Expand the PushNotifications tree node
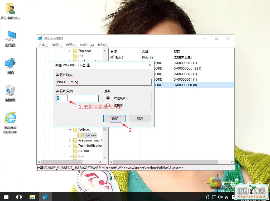270x201 pixels. coord(70,146)
